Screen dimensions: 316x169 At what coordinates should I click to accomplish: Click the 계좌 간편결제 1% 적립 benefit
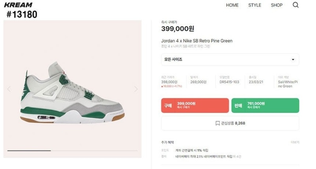(192, 150)
